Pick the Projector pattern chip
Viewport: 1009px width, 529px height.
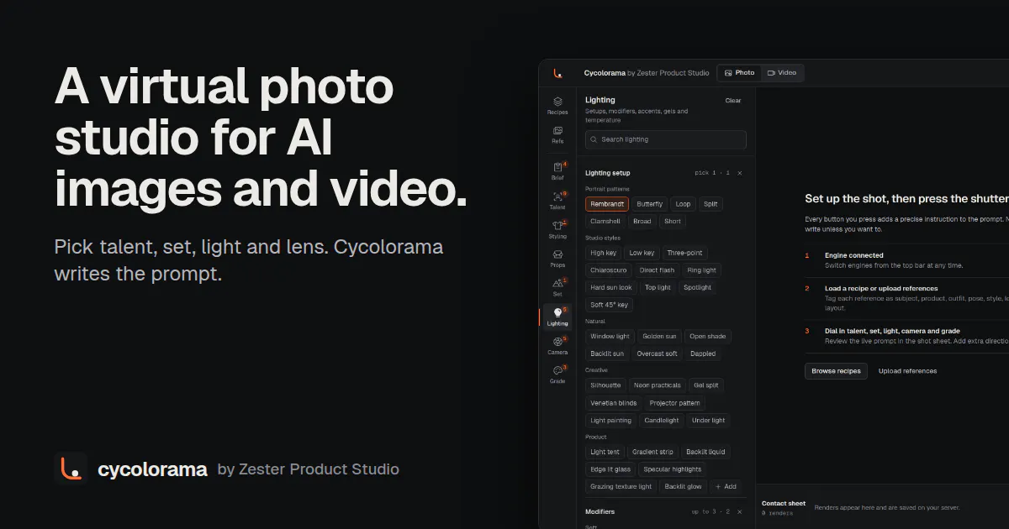[675, 403]
